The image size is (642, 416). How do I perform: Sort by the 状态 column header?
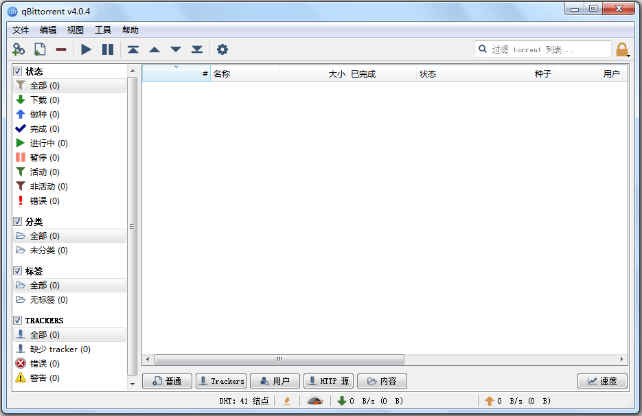pos(451,73)
